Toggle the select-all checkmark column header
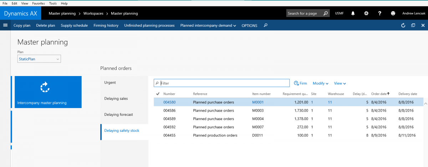 coord(158,94)
